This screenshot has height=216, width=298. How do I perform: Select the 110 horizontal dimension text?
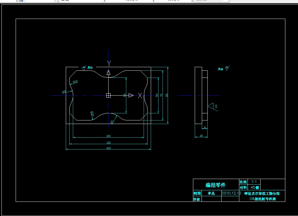coord(108,143)
